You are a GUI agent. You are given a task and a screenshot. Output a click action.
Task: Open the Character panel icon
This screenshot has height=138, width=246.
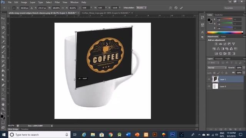click(x=203, y=32)
